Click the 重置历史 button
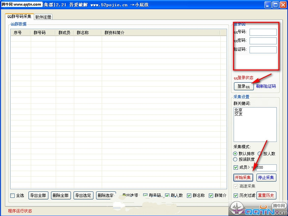Screen dimensions: 288x216 pyautogui.click(x=266, y=195)
